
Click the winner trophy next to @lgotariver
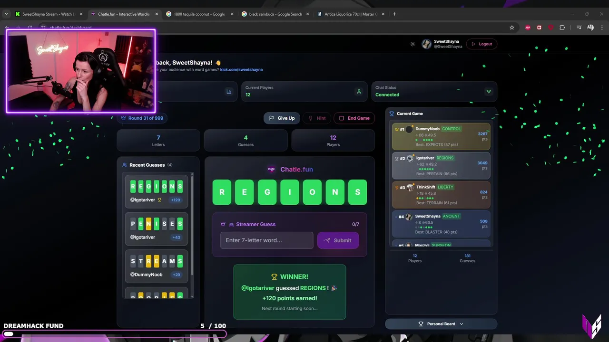(159, 200)
